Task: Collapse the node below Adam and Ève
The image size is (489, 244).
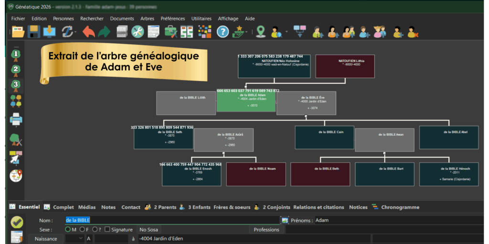Action: 306,116
